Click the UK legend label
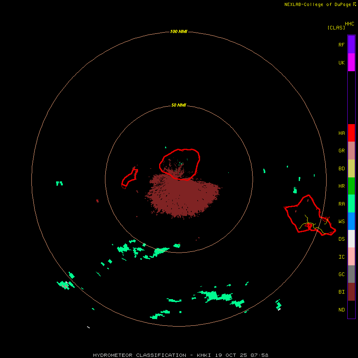This screenshot has width=358, height=358. (x=341, y=62)
